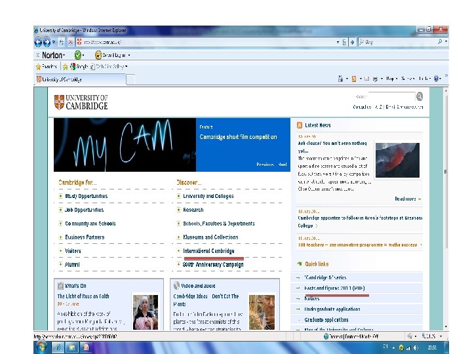Click the Refresh icon beside address bar
The height and width of the screenshot is (354, 472).
[62, 42]
